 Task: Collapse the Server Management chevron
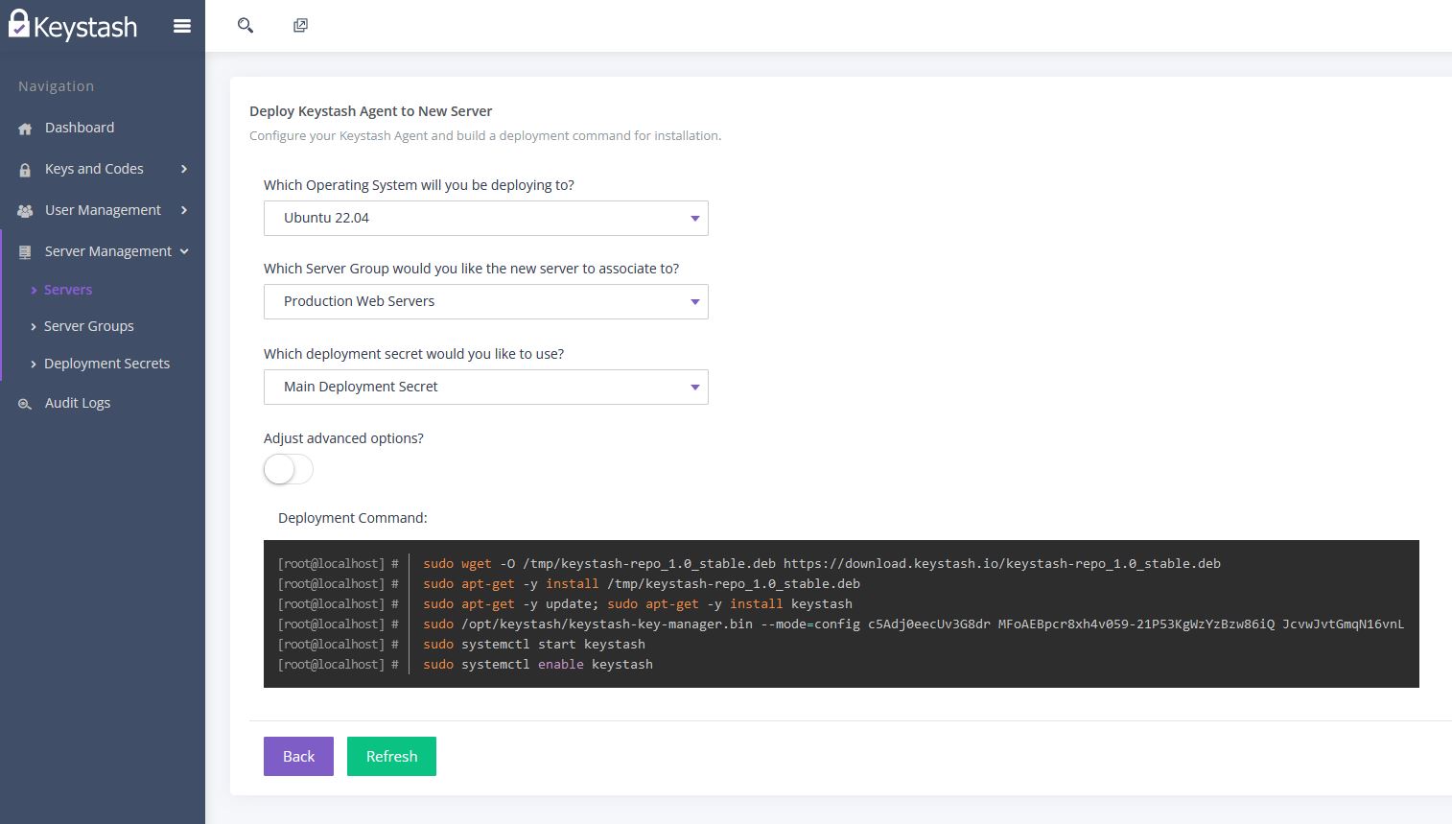click(x=184, y=251)
